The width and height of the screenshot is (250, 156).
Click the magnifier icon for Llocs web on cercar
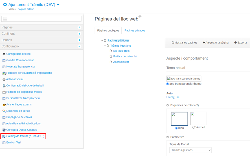[4, 111]
